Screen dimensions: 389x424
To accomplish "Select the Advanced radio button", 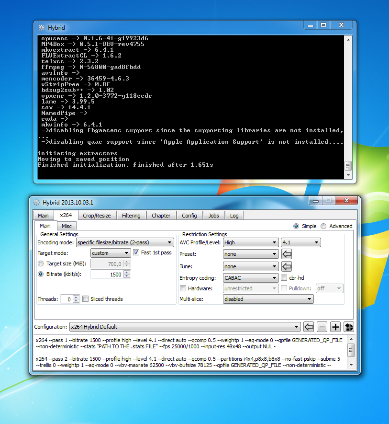I will (324, 226).
